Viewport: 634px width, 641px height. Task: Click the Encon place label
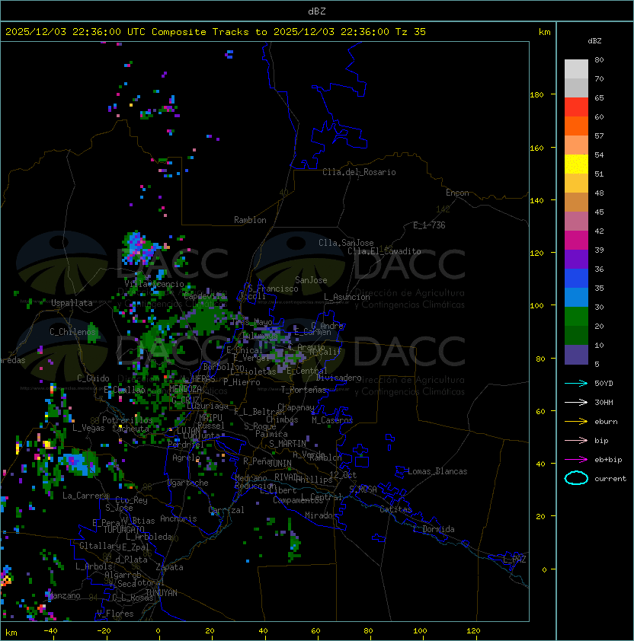[457, 193]
